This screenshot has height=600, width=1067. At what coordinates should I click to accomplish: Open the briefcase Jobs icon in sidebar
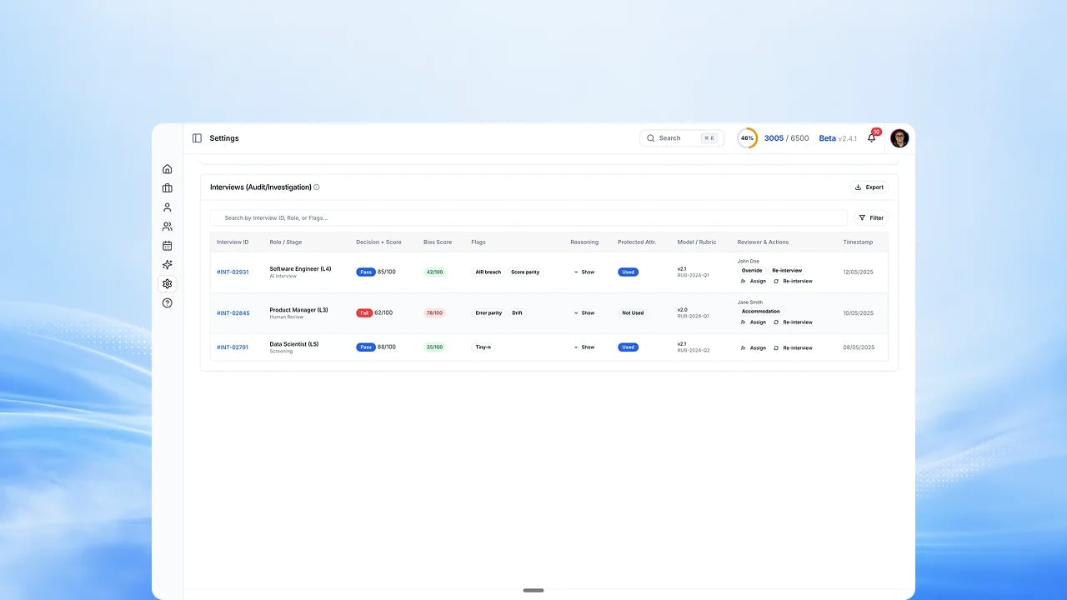[x=167, y=188]
